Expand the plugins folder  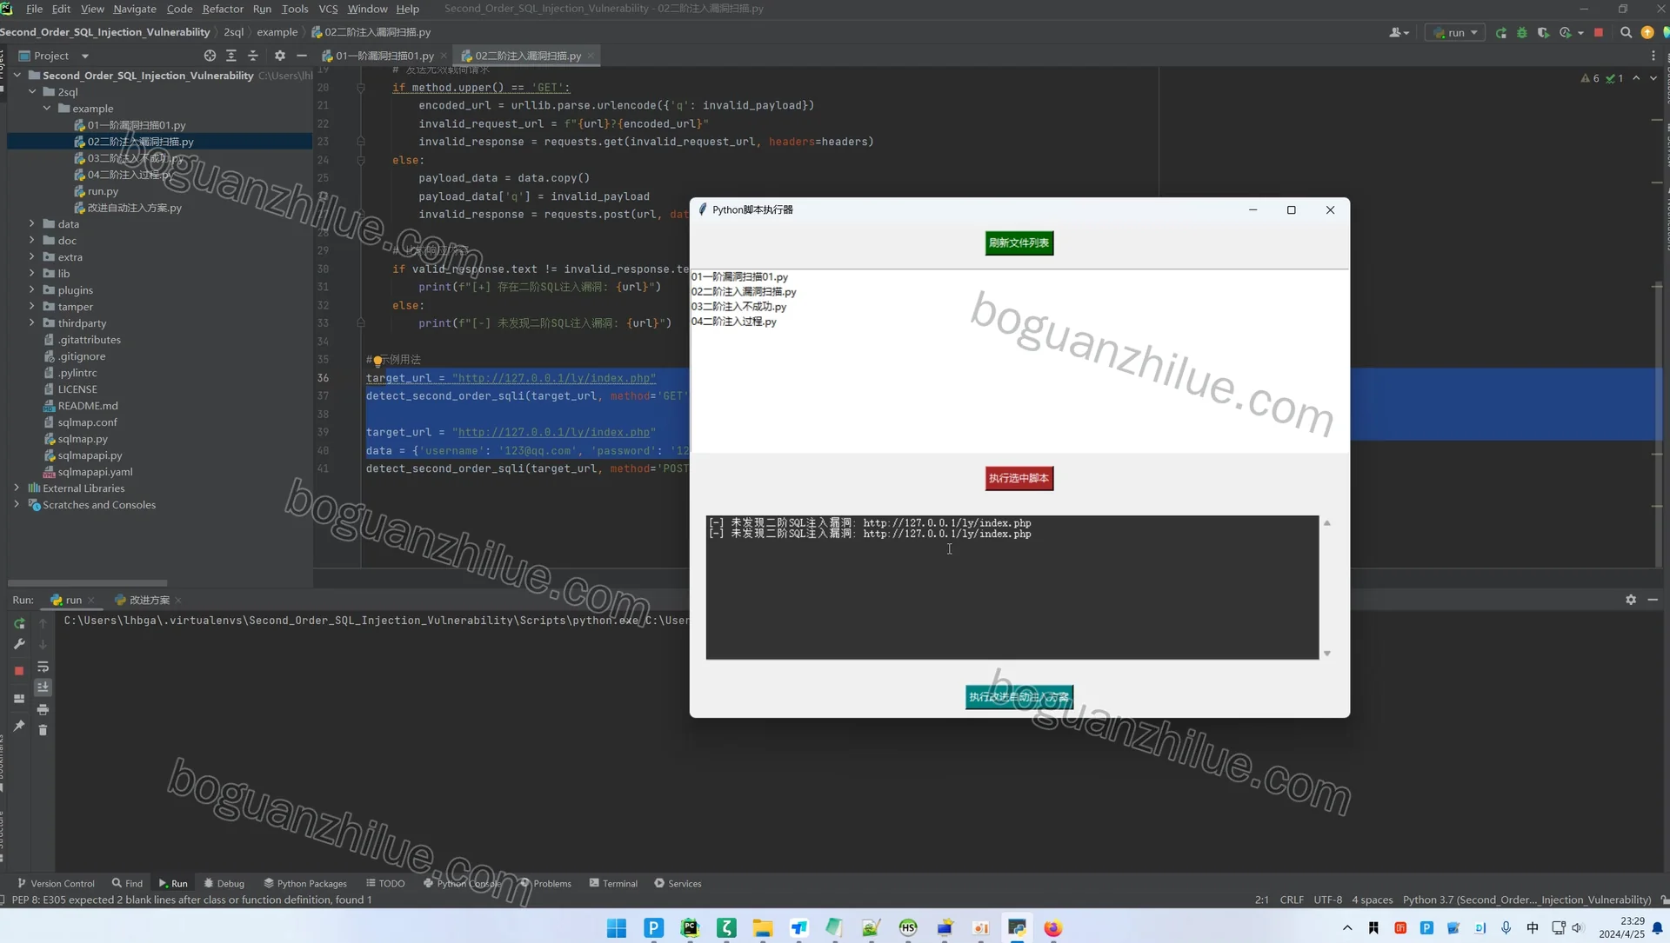(32, 290)
